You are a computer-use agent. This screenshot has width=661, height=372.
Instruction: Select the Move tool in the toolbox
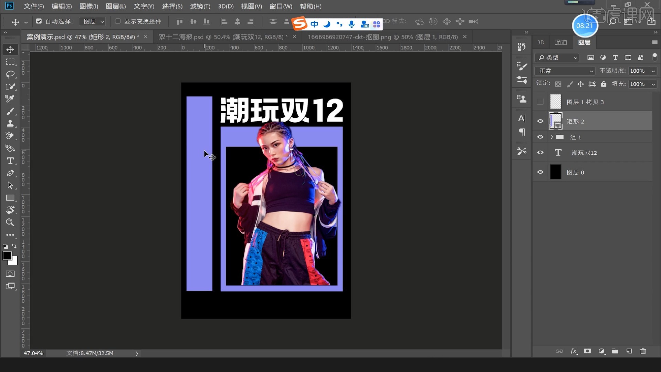click(10, 50)
